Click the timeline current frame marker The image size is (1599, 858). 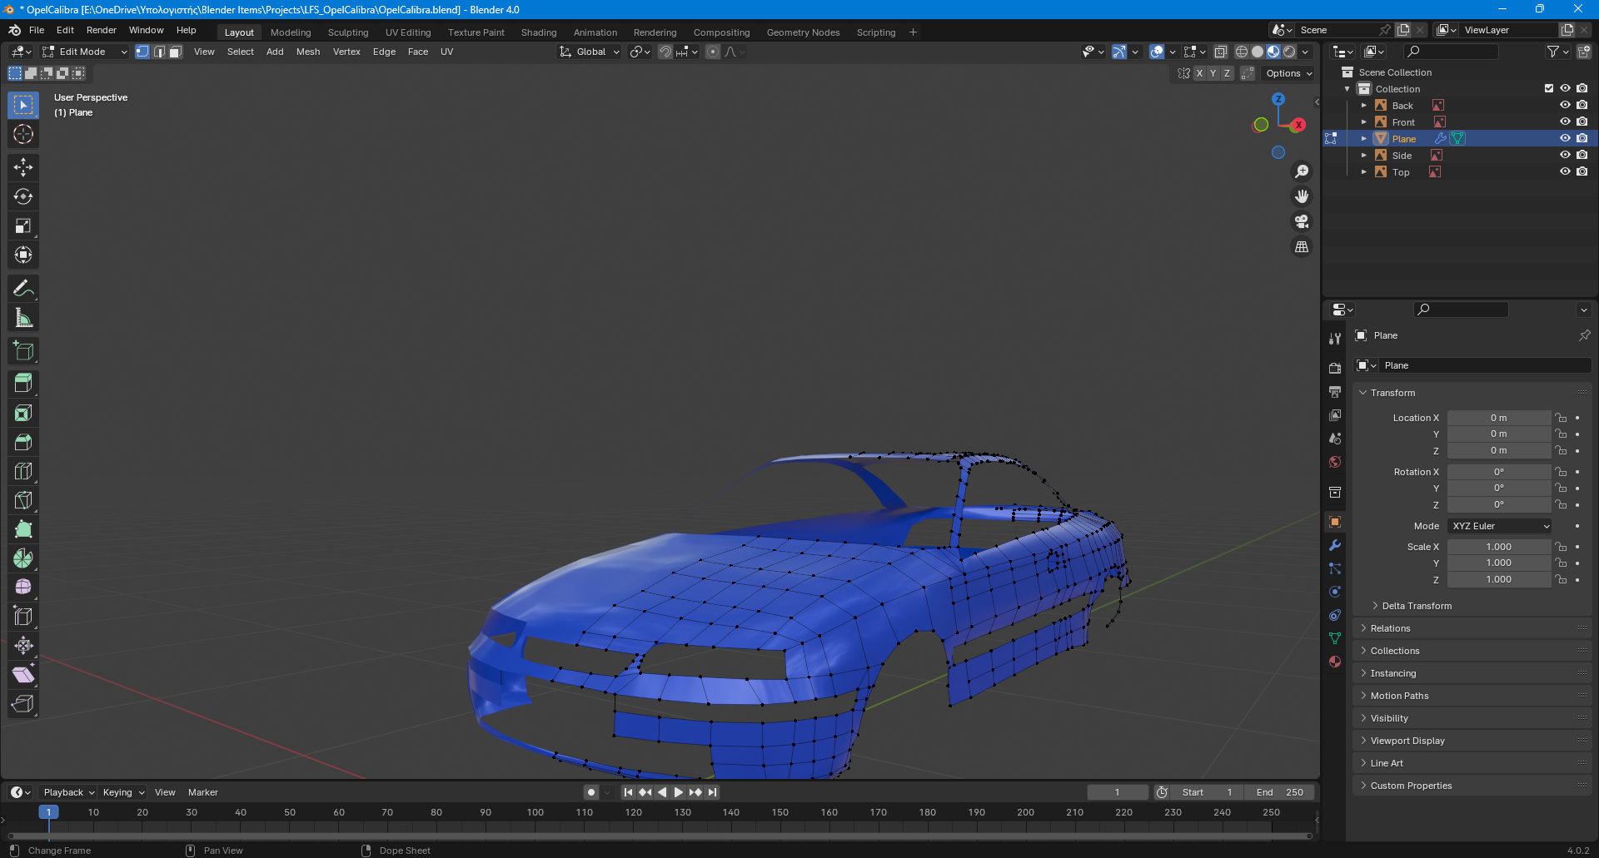[x=48, y=812]
